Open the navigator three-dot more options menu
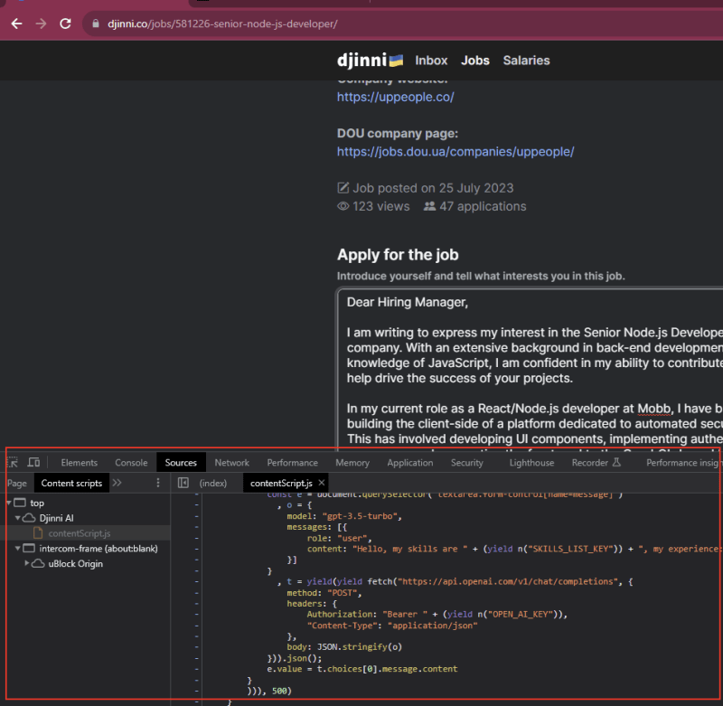 click(x=158, y=483)
